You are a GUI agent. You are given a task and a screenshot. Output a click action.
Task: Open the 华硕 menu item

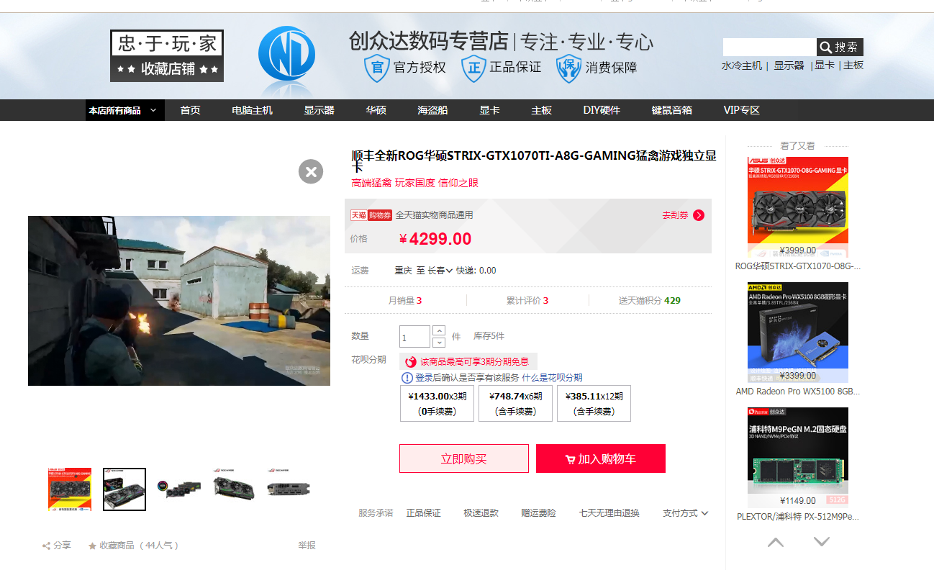tap(376, 110)
